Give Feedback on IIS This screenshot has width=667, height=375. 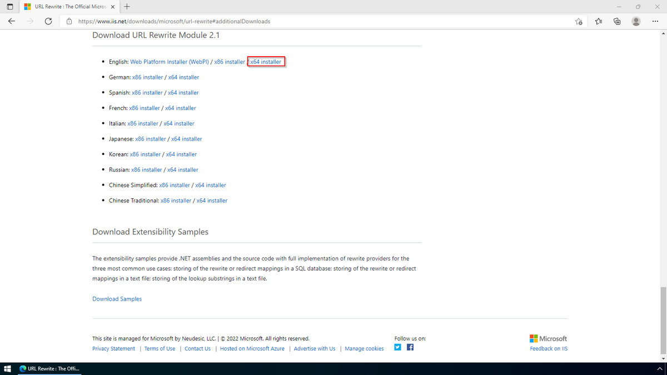coord(549,348)
